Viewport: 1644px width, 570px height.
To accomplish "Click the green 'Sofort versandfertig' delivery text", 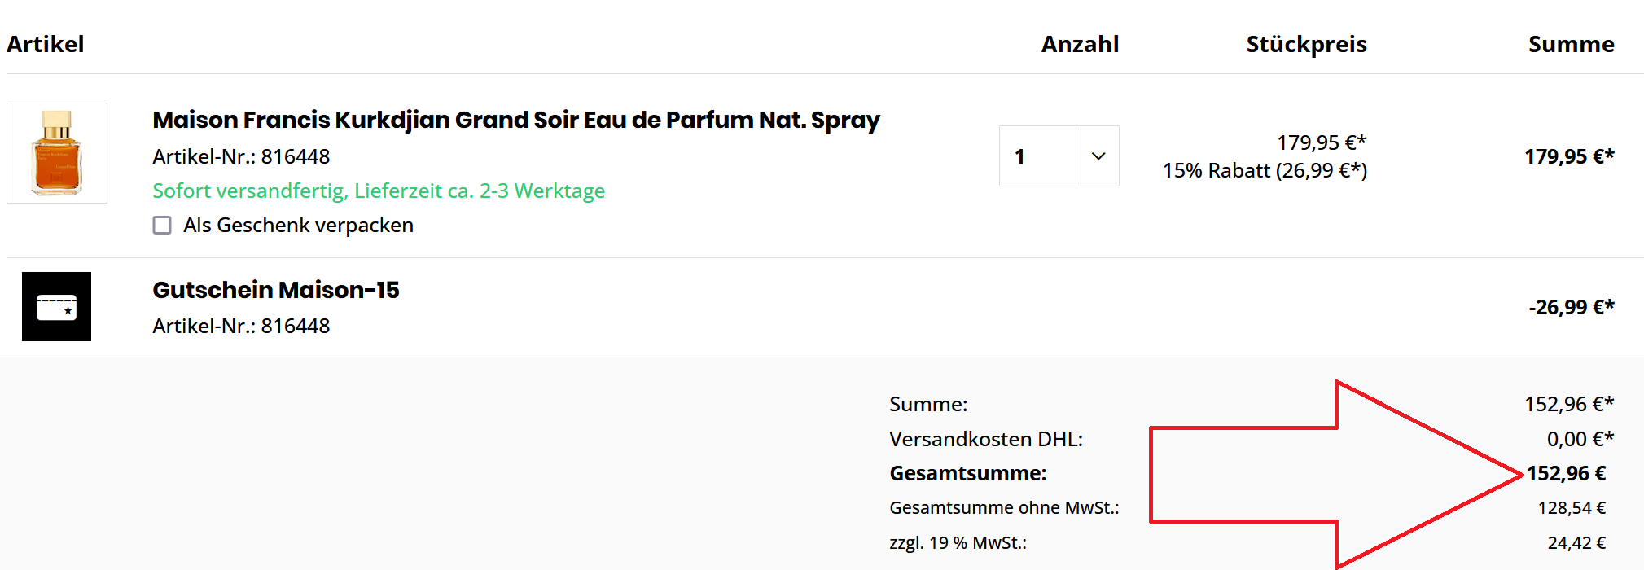I will click(379, 191).
